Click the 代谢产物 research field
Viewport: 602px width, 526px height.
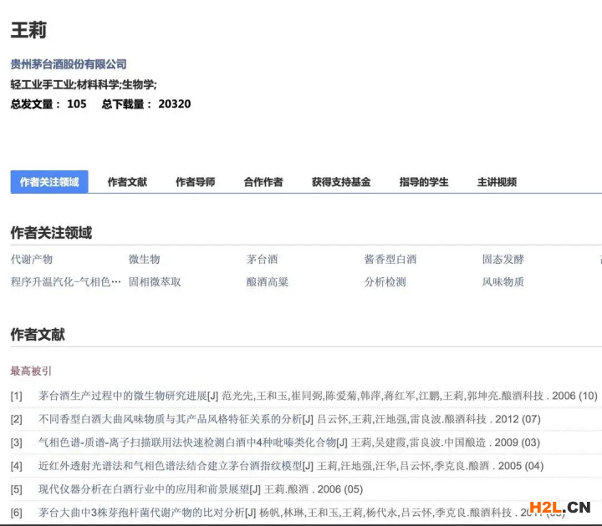tap(32, 259)
